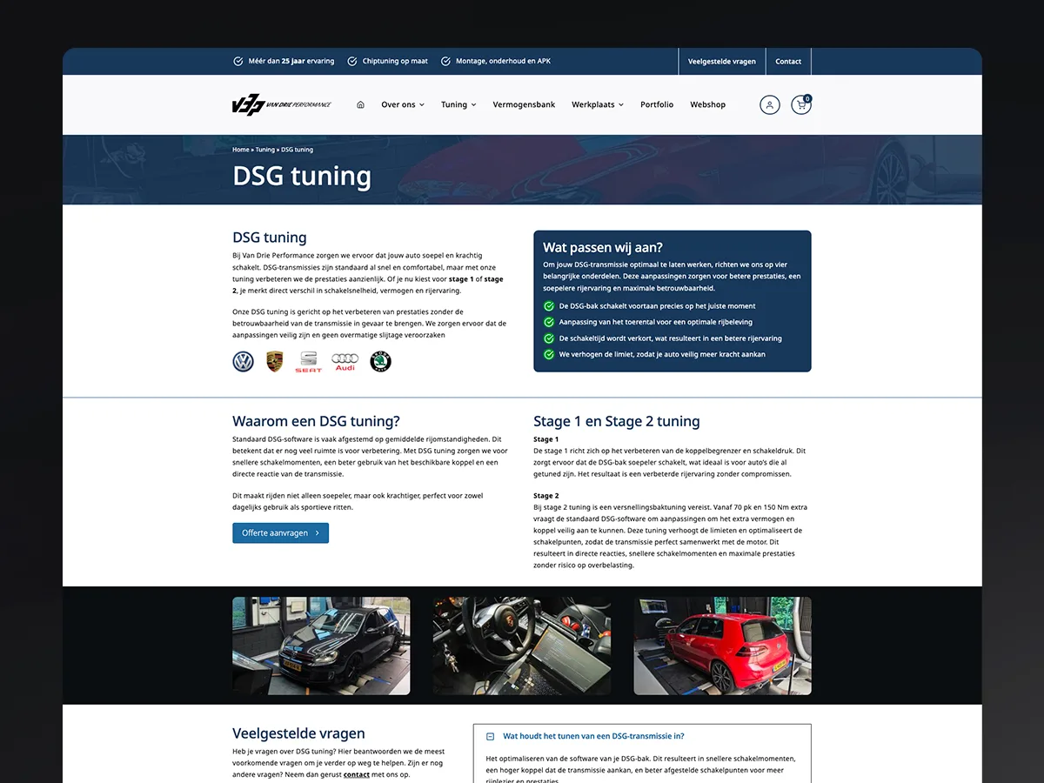Open the Webshop menu item
Viewport: 1044px width, 783px height.
click(707, 104)
